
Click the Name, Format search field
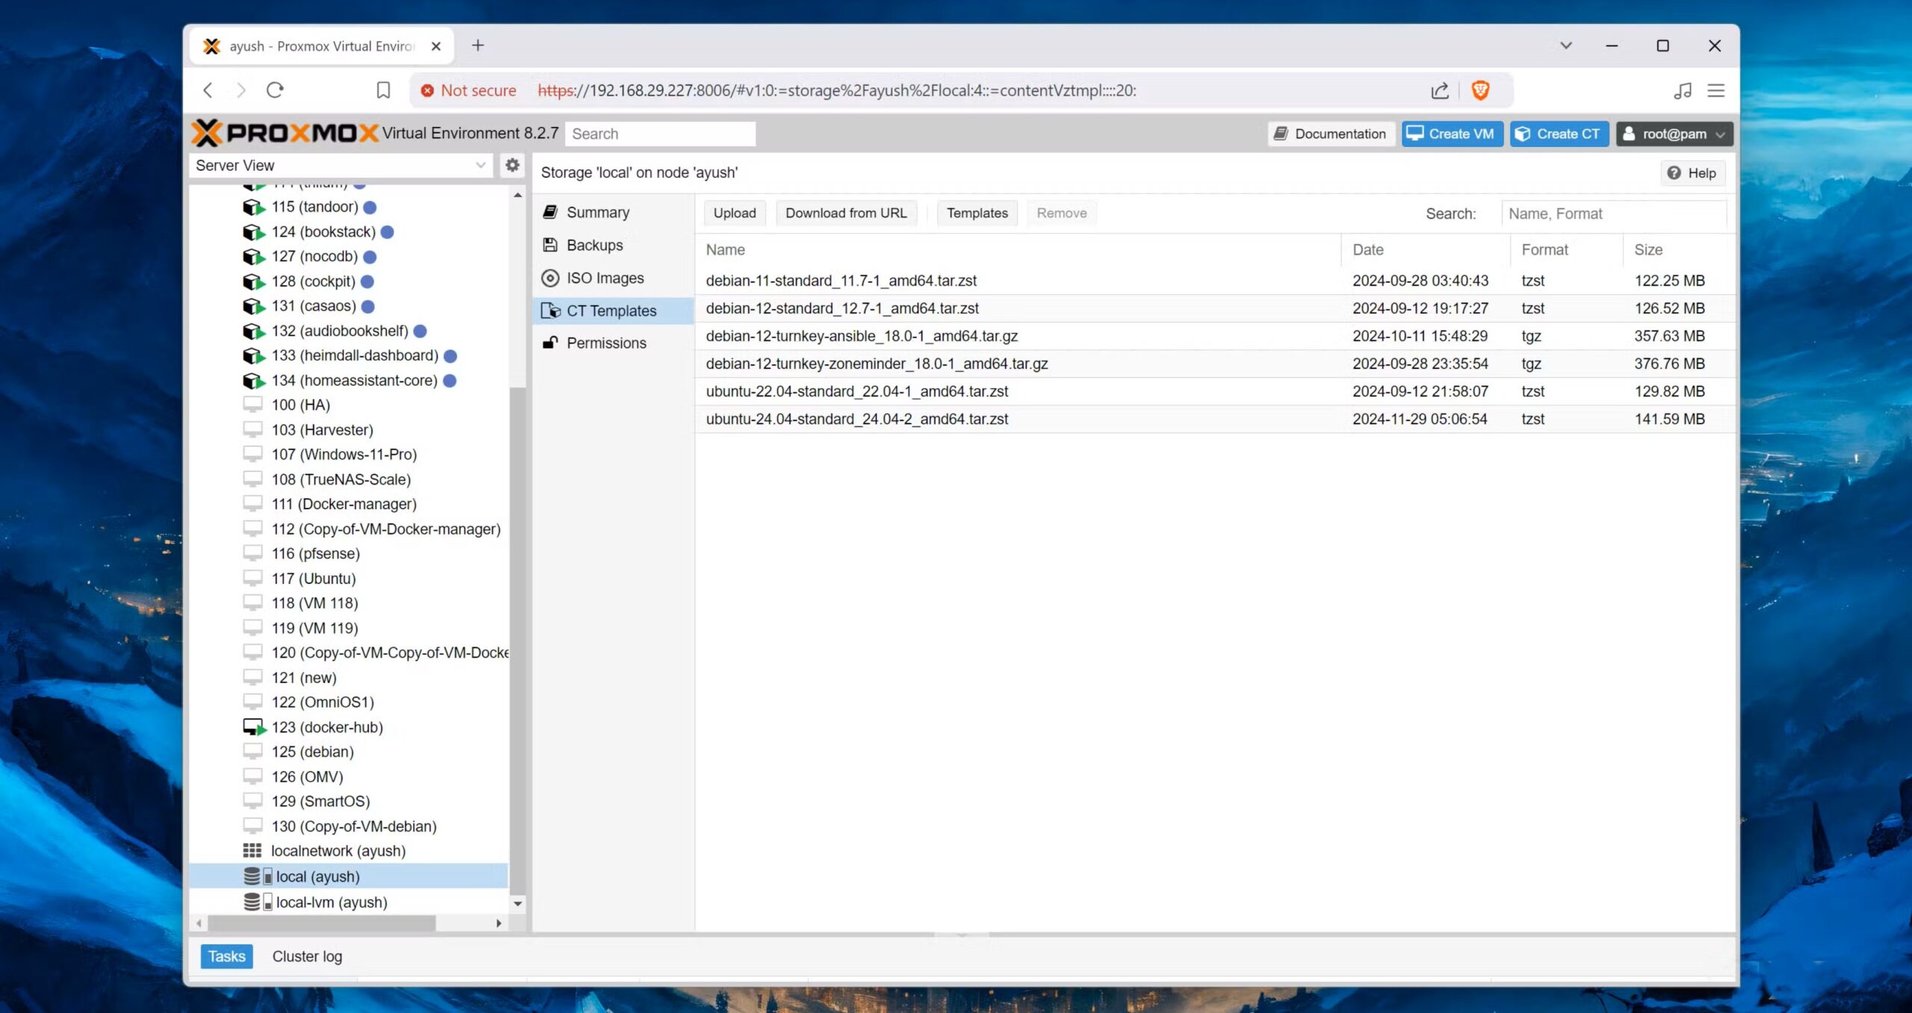coord(1613,213)
